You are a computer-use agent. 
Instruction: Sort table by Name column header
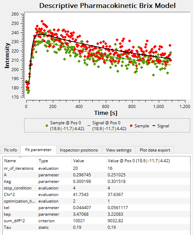pyautogui.click(x=20, y=161)
